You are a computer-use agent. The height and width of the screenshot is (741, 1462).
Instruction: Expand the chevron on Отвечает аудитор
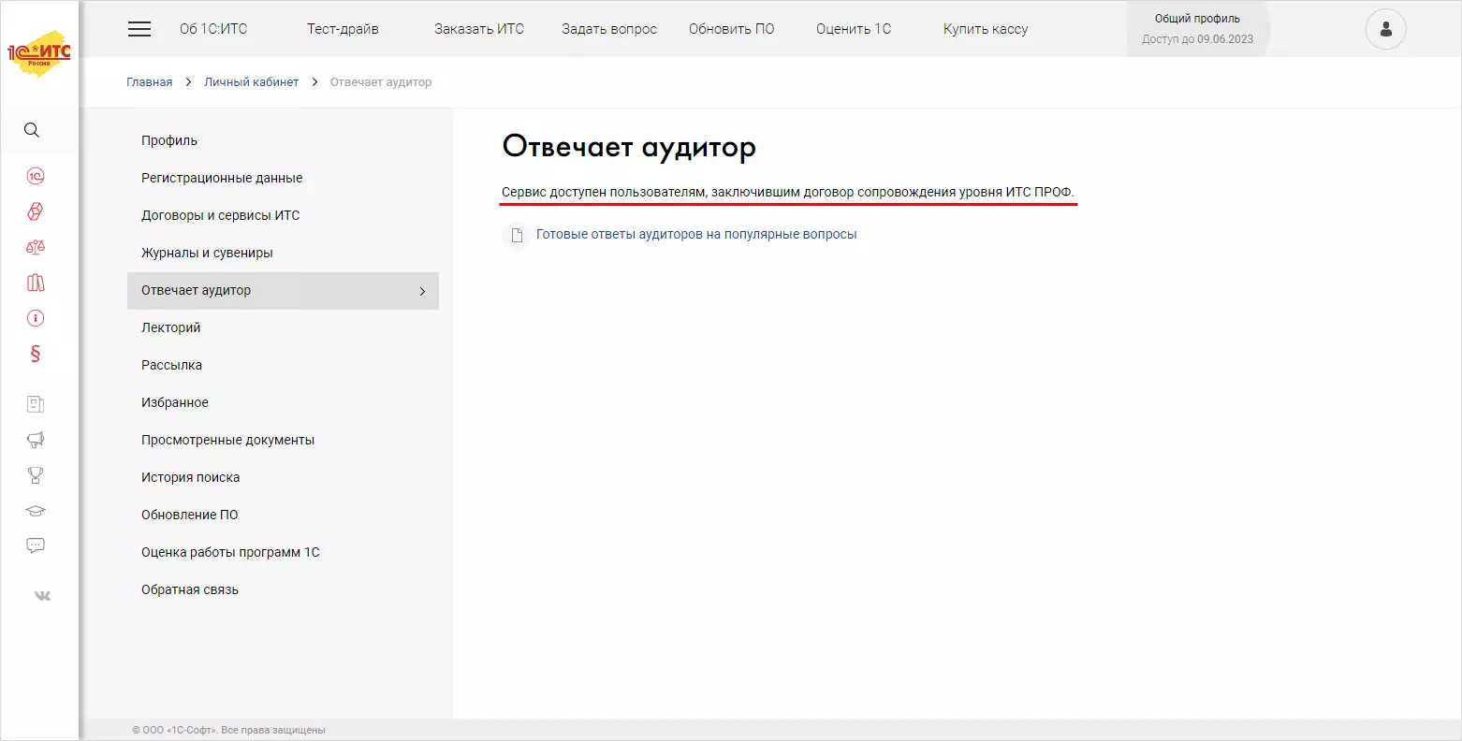[422, 291]
